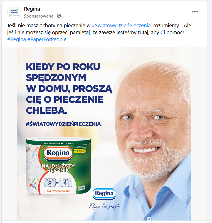Viewport: 212px width, 223px height.
Task: Click the bold headline KIEDY PO ROKU
Action: [63, 67]
